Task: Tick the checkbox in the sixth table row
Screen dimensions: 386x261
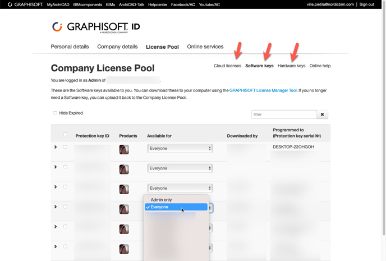Action: (65, 246)
